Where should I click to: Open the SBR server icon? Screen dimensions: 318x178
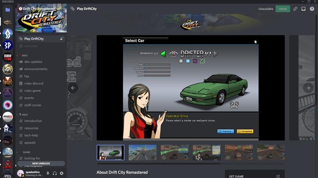(x=8, y=57)
